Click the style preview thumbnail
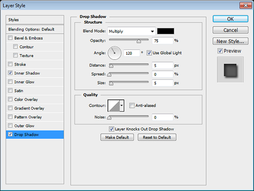 [x=230, y=70]
